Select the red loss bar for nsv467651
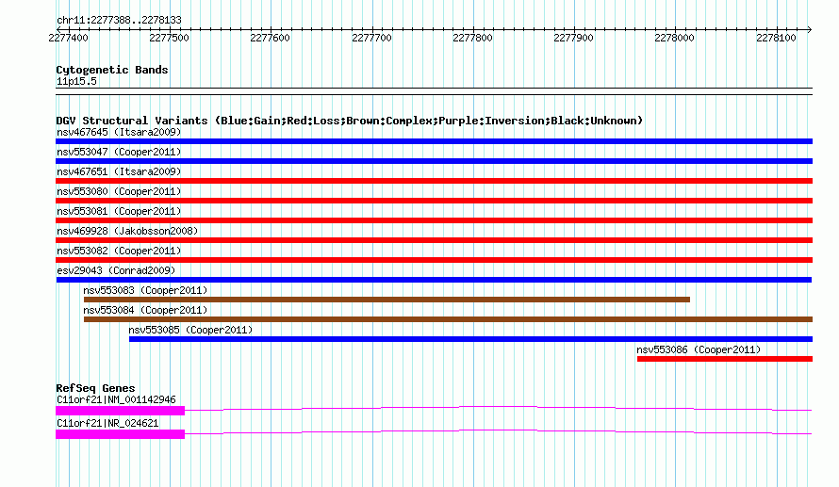Screen dimensions: 839x487 [434, 181]
